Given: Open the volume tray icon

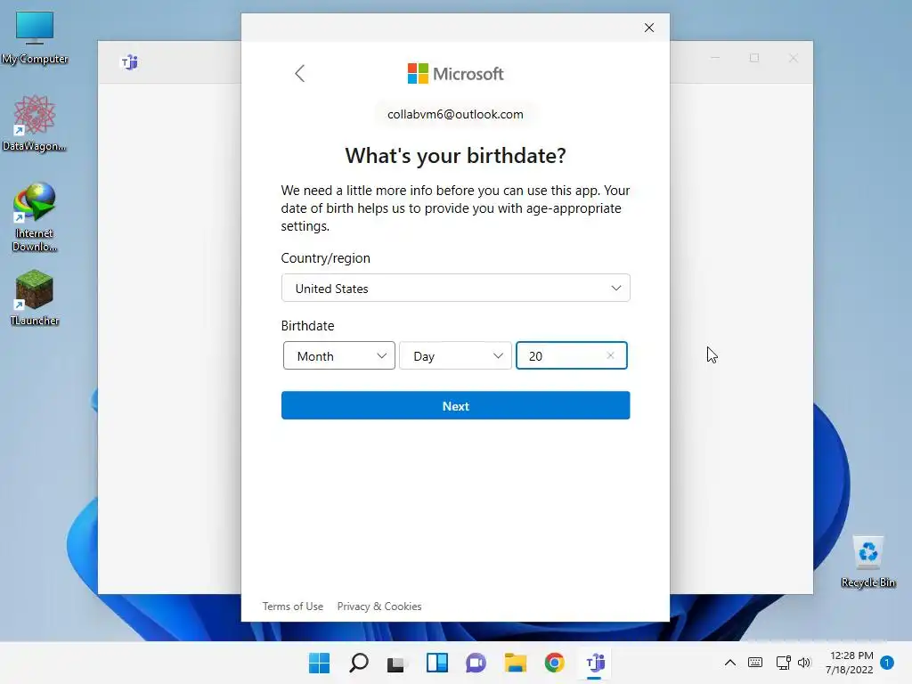Looking at the screenshot, I should [x=804, y=663].
